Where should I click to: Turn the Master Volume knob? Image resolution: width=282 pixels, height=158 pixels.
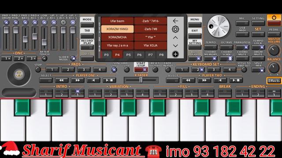tap(274, 50)
